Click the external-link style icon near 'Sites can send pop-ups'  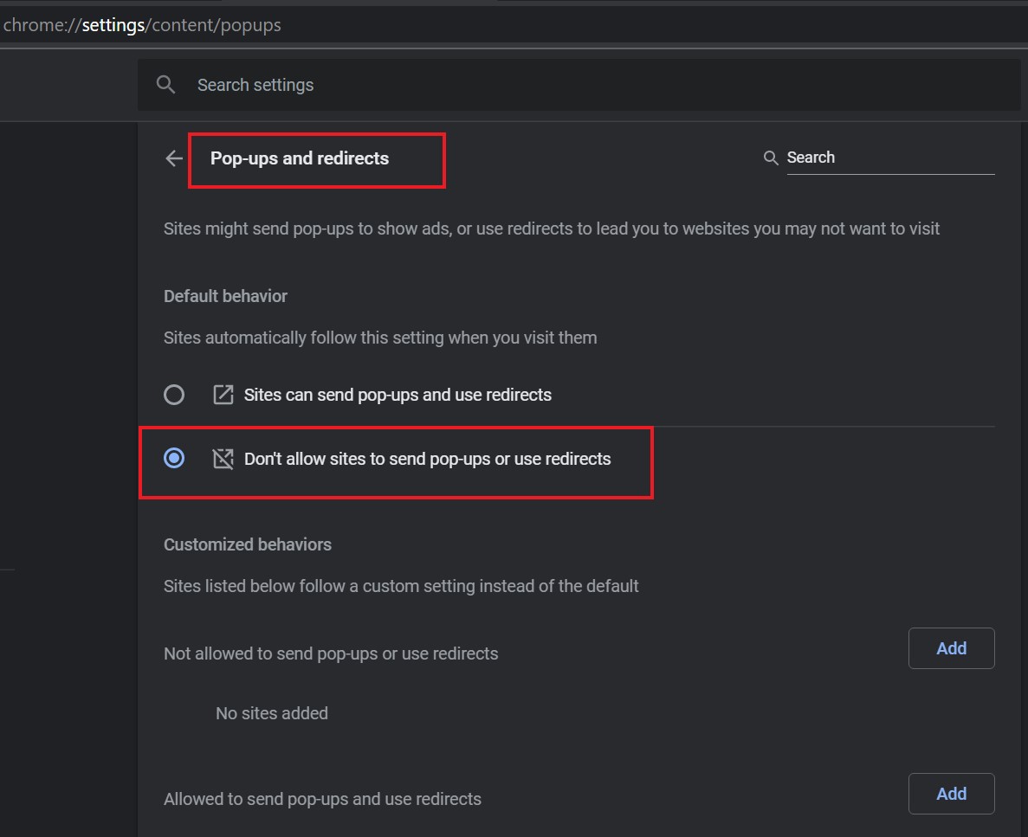pos(223,394)
